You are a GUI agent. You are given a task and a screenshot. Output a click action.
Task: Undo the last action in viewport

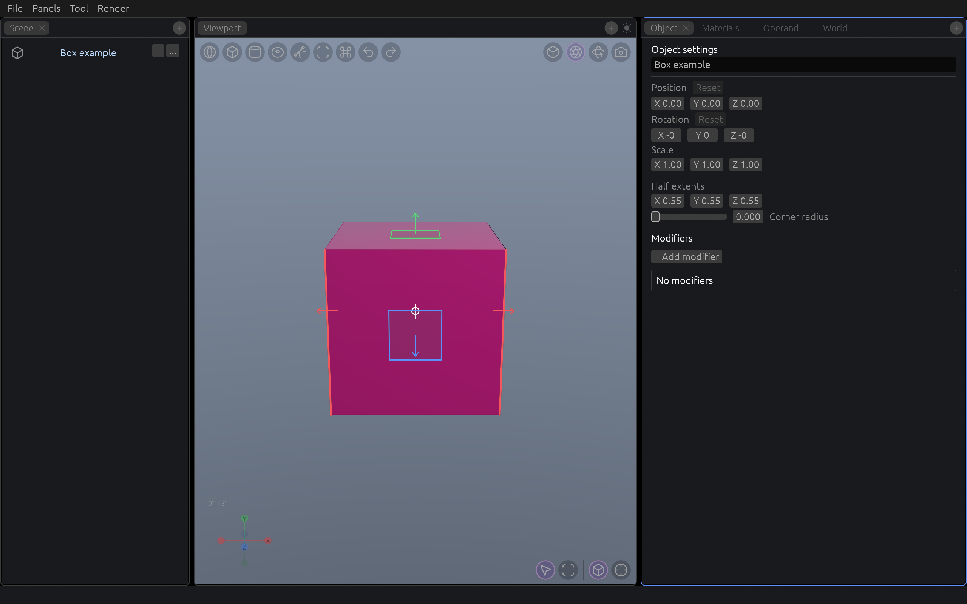(368, 52)
